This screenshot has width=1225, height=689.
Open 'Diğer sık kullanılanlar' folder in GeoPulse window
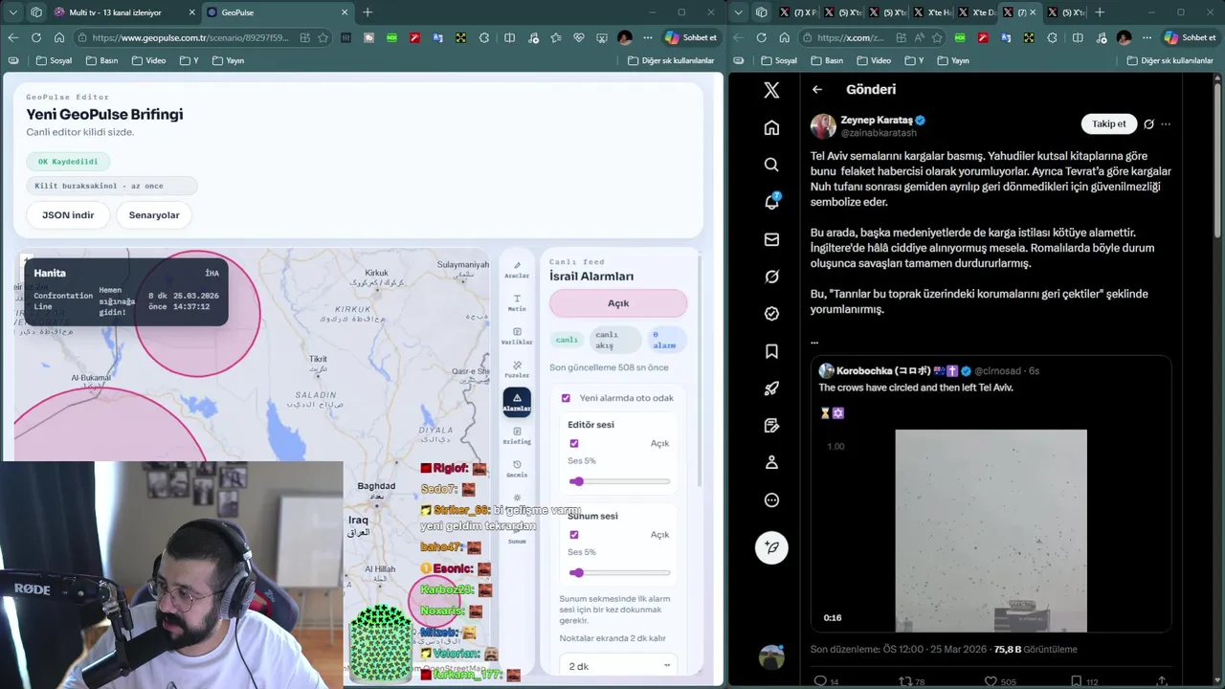671,60
